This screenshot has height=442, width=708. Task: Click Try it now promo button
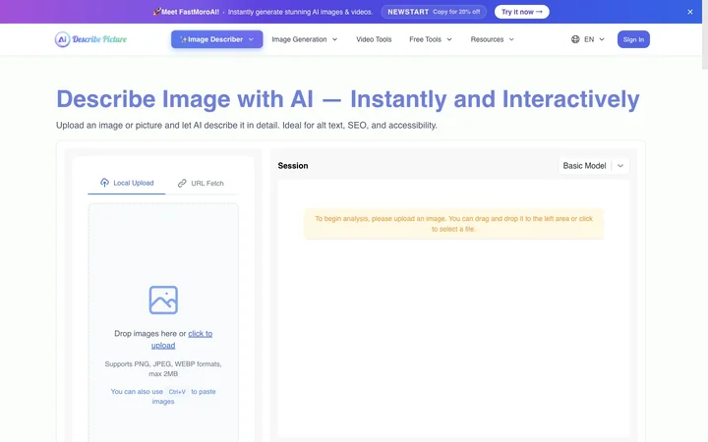pos(521,12)
